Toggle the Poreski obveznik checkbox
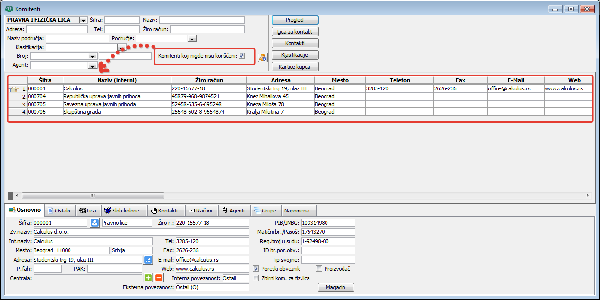 [x=256, y=269]
